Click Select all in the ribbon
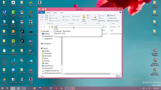 click(x=111, y=15)
